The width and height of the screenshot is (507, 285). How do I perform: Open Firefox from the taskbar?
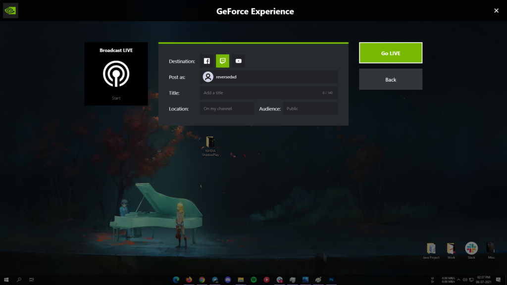(x=189, y=280)
